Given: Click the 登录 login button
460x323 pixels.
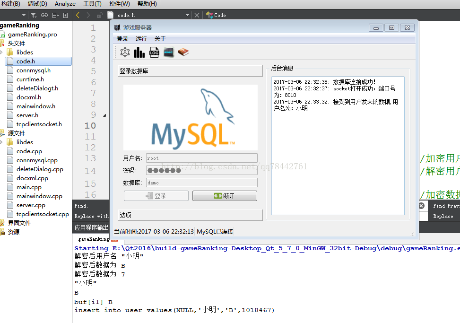Looking at the screenshot, I should coord(156,196).
